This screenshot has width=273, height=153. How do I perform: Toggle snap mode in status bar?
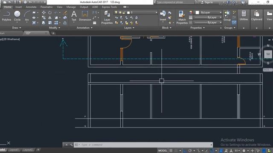coord(176,150)
